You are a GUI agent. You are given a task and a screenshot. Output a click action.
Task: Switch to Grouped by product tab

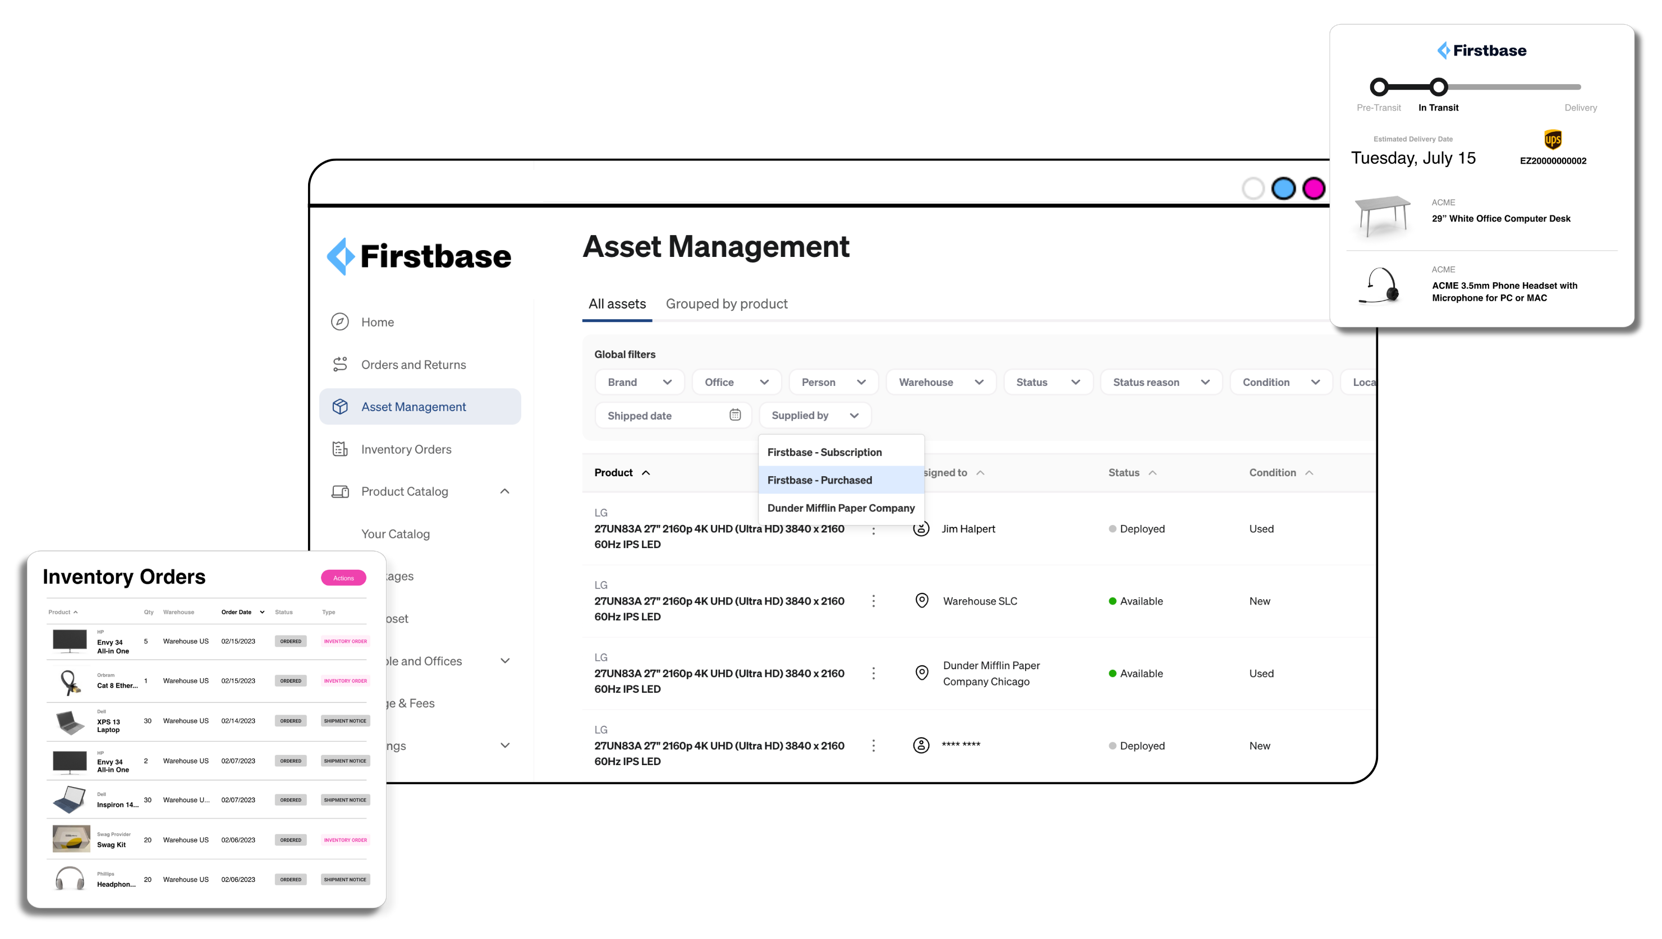pos(727,304)
